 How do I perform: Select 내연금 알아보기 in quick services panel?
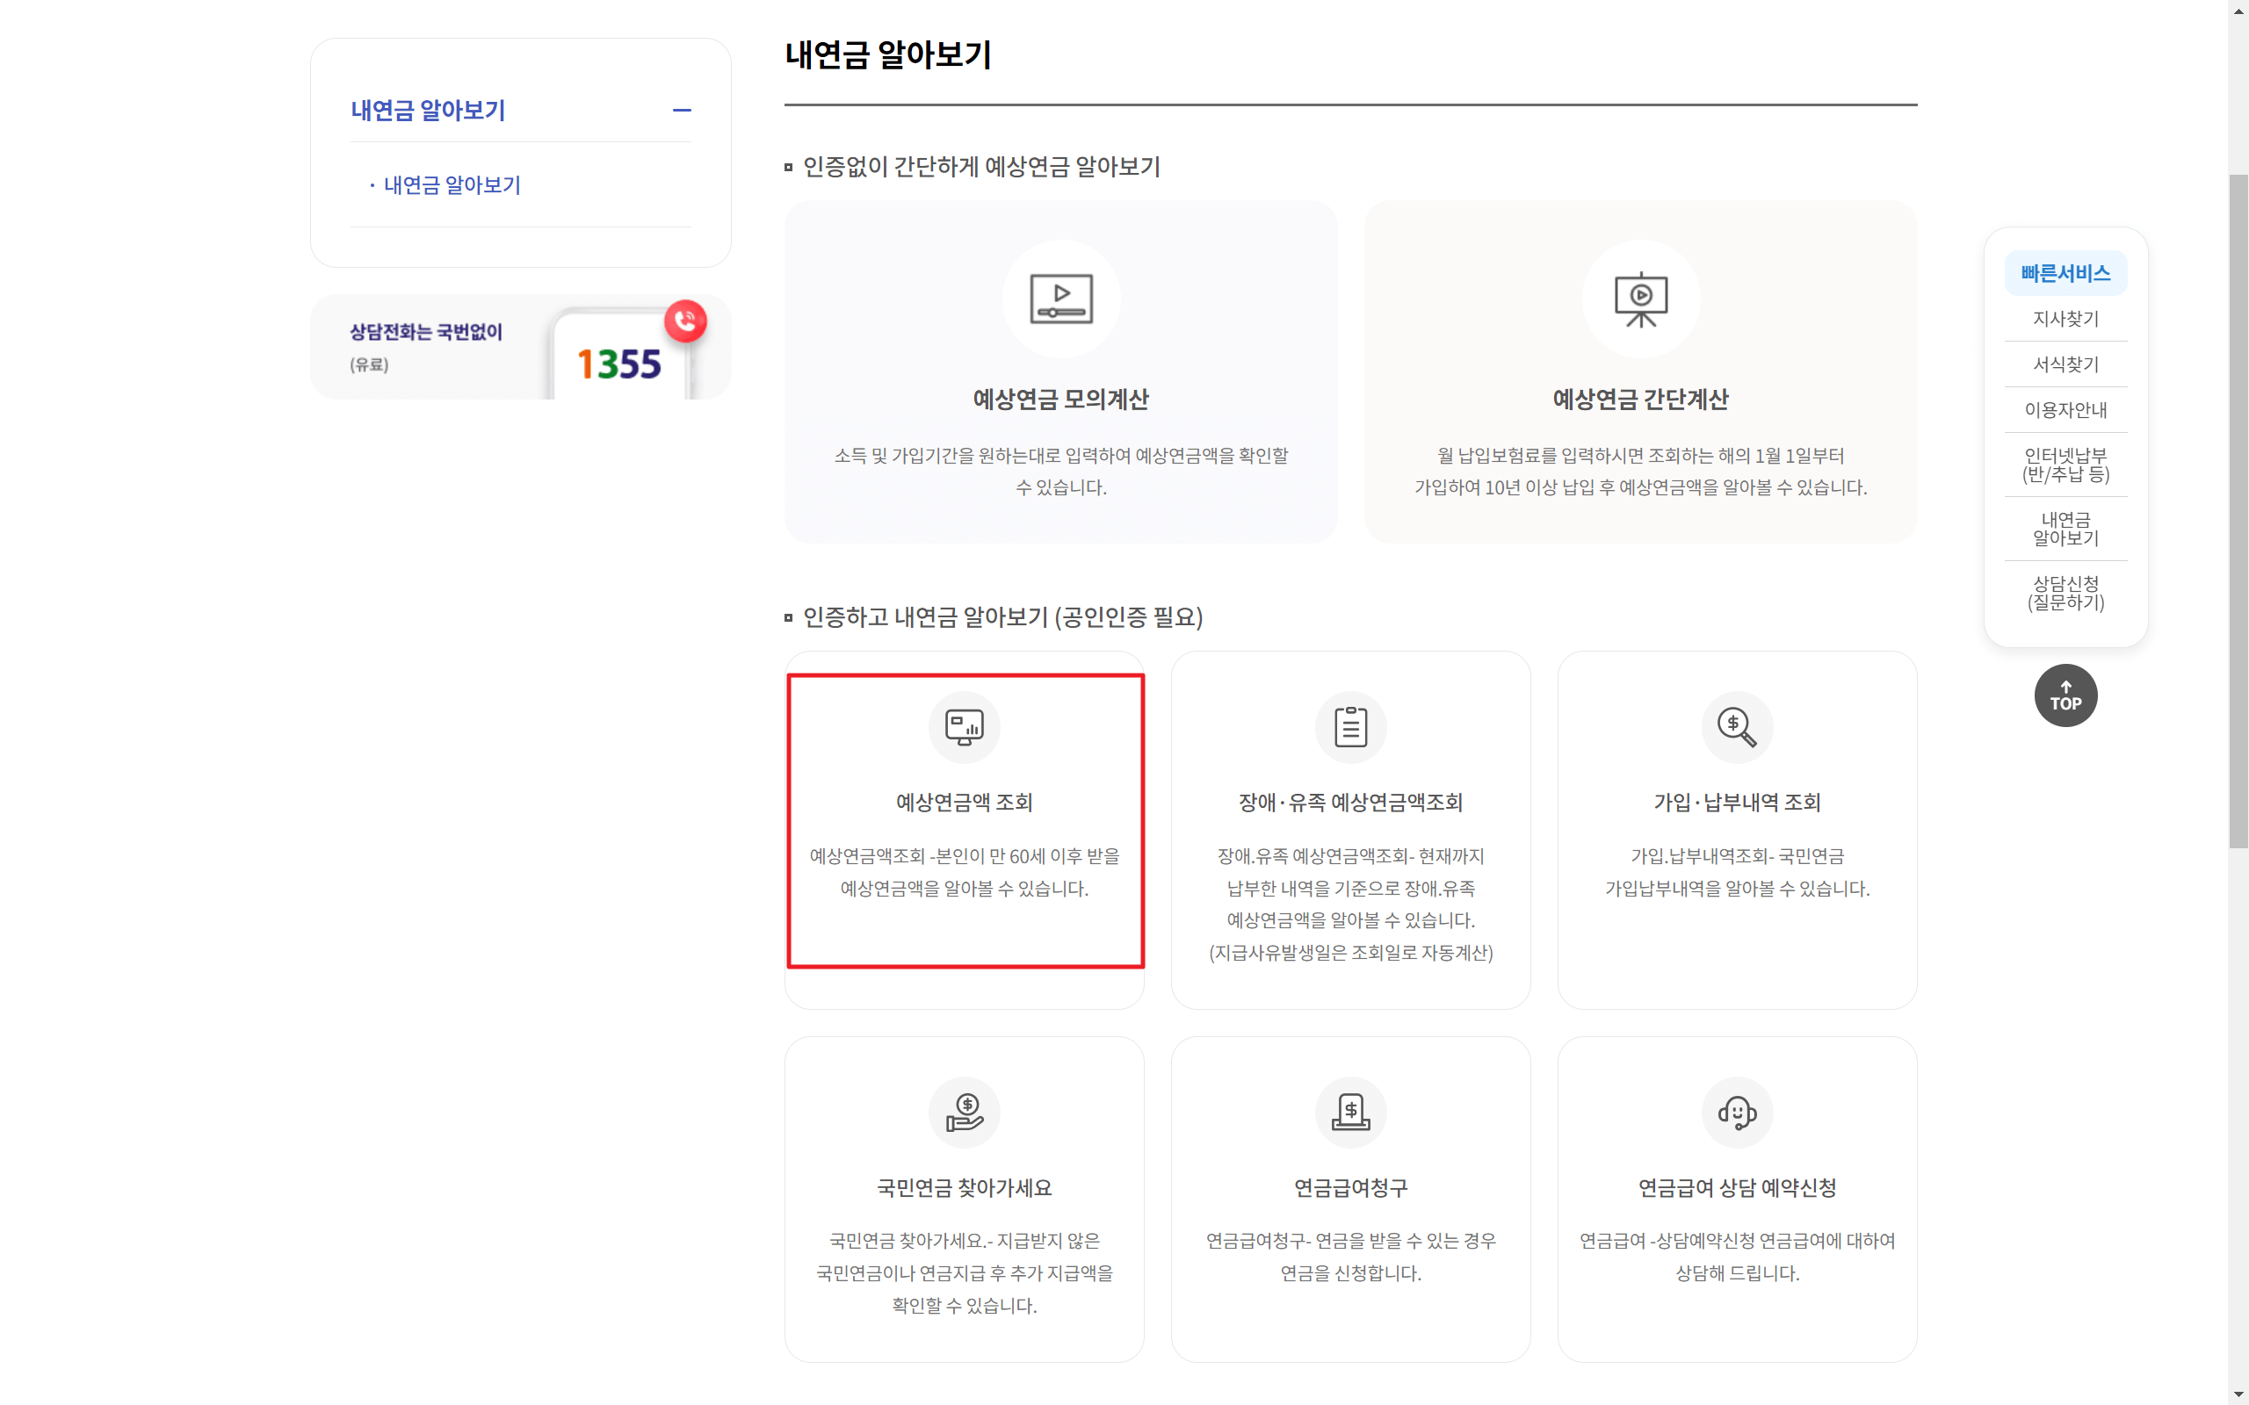pyautogui.click(x=2065, y=529)
